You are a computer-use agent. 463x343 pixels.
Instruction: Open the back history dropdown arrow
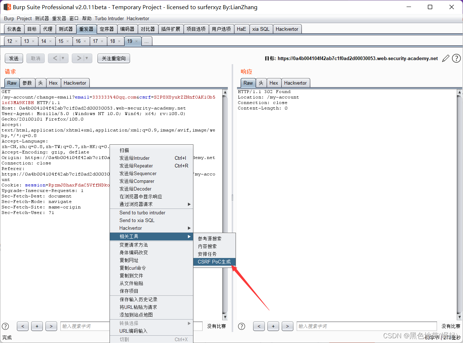(x=63, y=58)
